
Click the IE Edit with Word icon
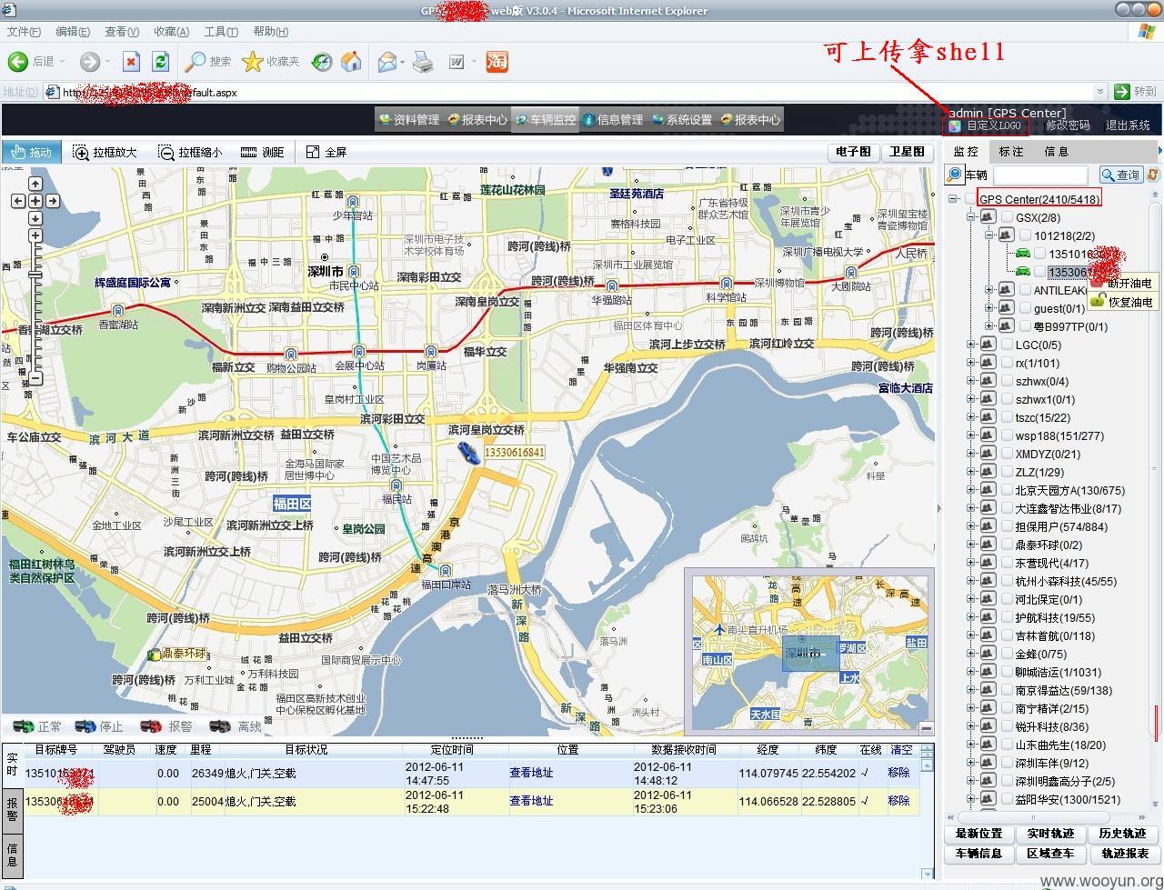pos(457,62)
